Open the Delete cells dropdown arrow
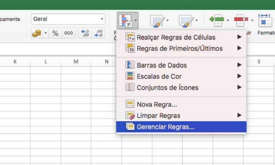Screen dimensions: 275x165 pyautogui.click(x=252, y=20)
